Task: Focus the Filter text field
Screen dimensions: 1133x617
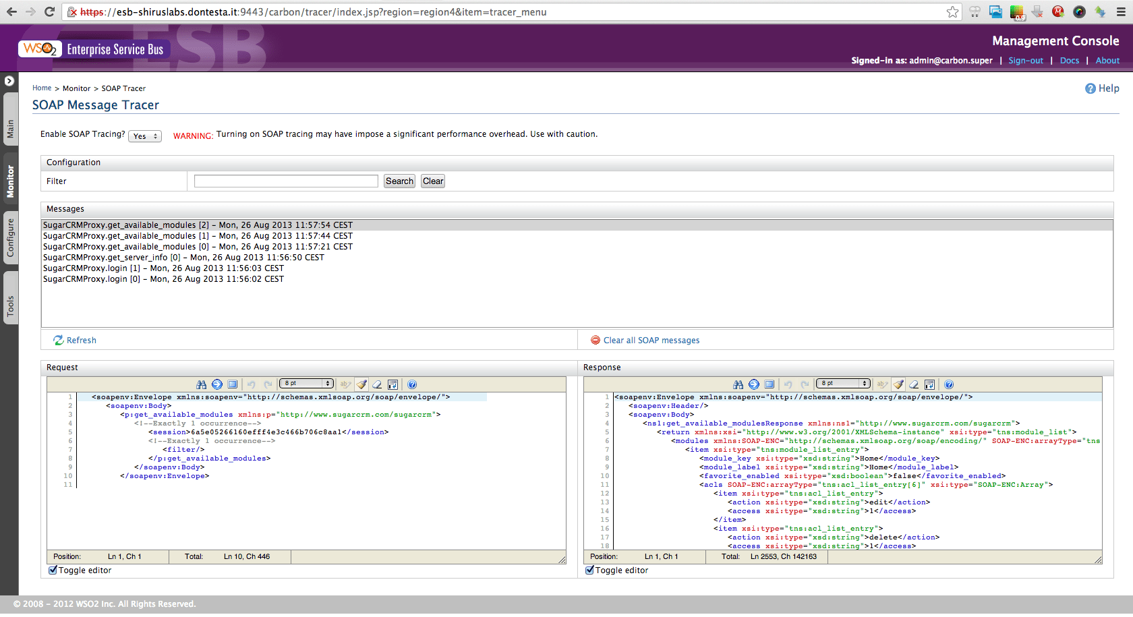Action: [286, 181]
